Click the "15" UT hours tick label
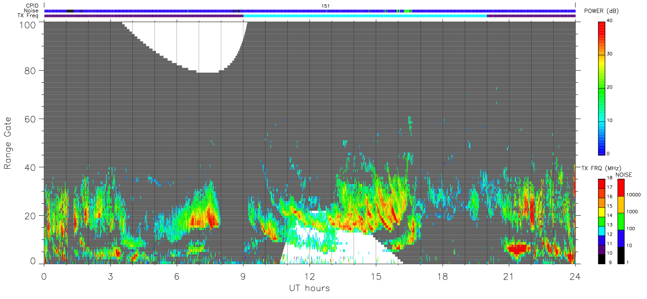Screen dimensions: 647x299 (376, 276)
